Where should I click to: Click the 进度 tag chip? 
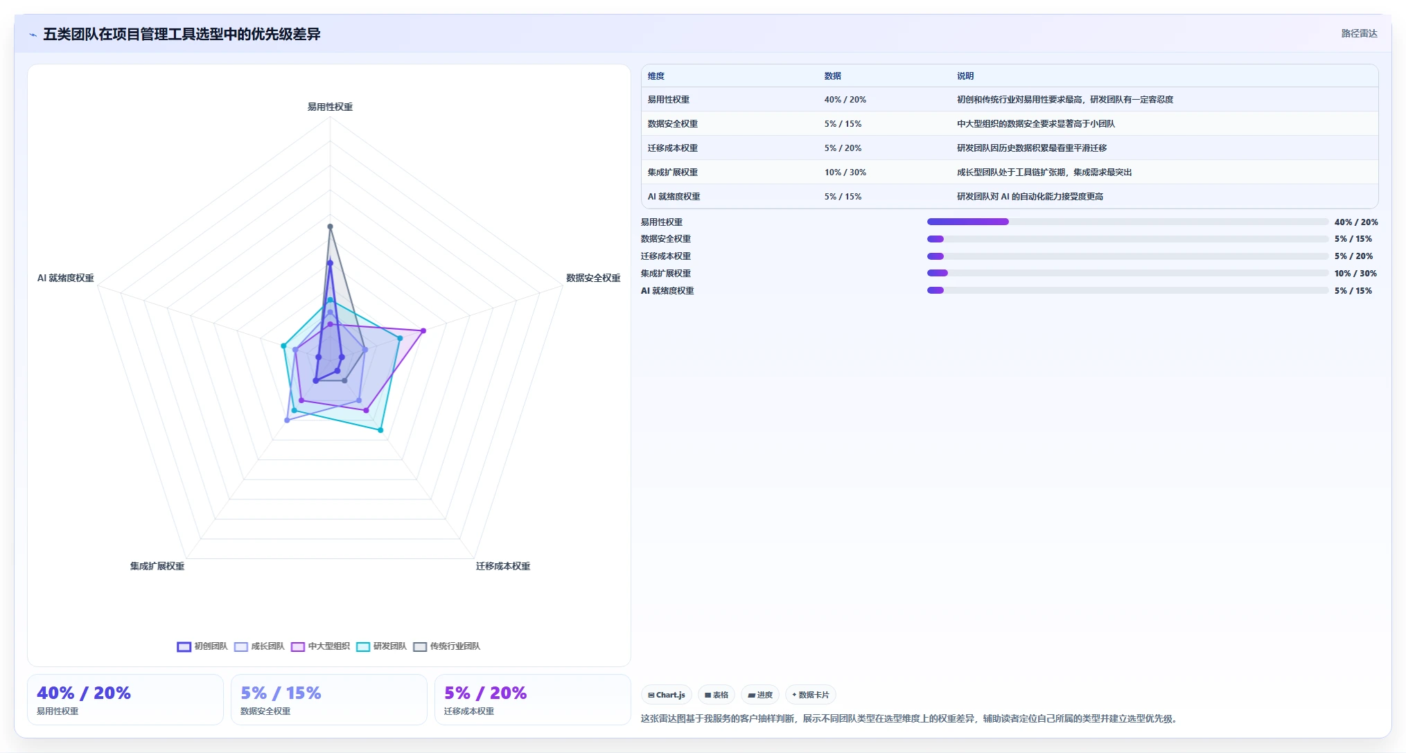760,695
